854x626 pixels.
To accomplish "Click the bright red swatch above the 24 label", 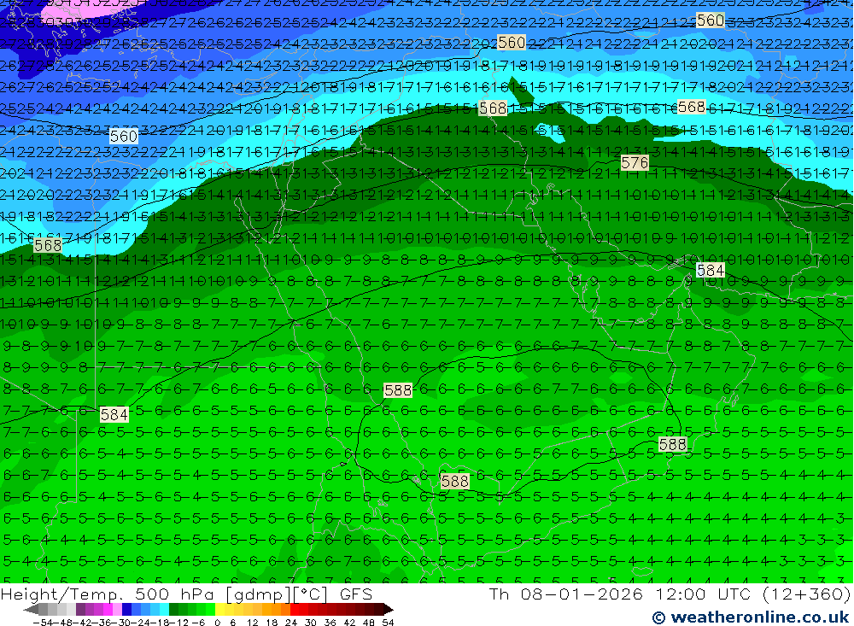I will [295, 609].
